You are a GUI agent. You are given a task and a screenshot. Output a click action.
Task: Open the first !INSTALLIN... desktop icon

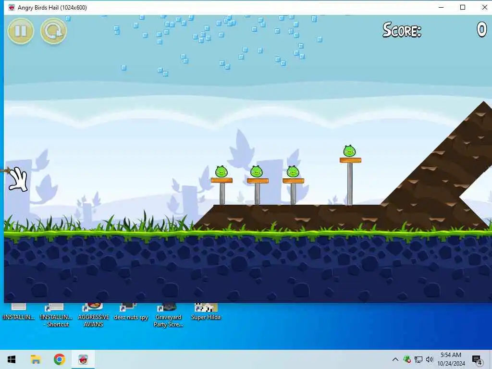coord(19,312)
